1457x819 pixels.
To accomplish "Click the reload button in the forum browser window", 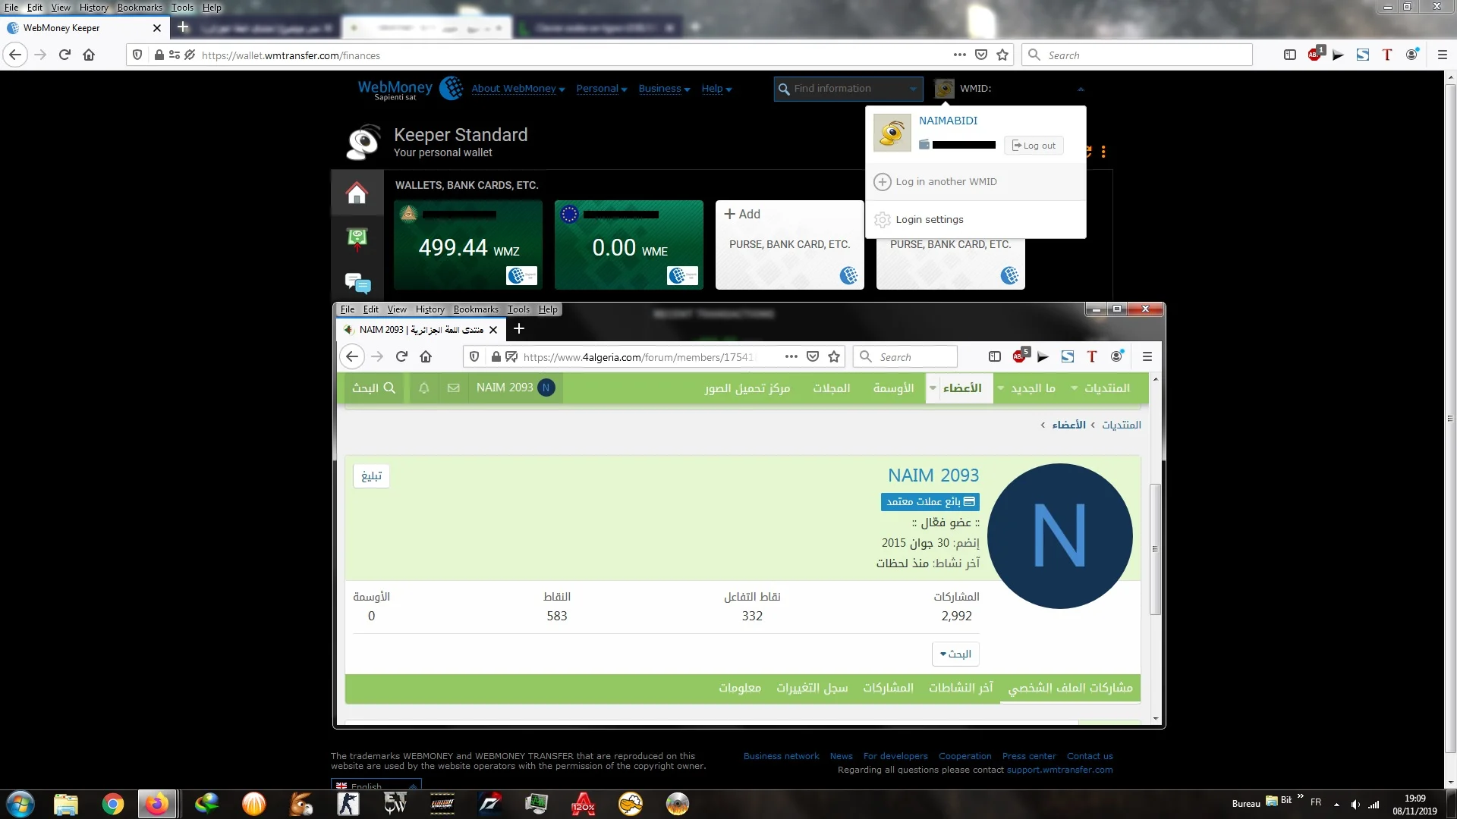I will pos(401,357).
